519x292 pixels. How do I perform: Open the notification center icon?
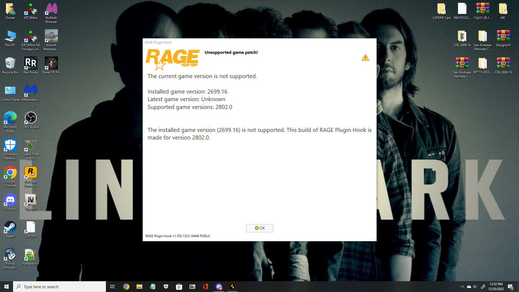pyautogui.click(x=510, y=287)
